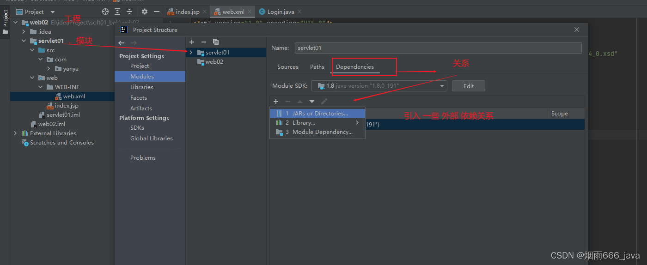Click the move dependency down arrow
Screen dimensions: 647x265
(312, 102)
